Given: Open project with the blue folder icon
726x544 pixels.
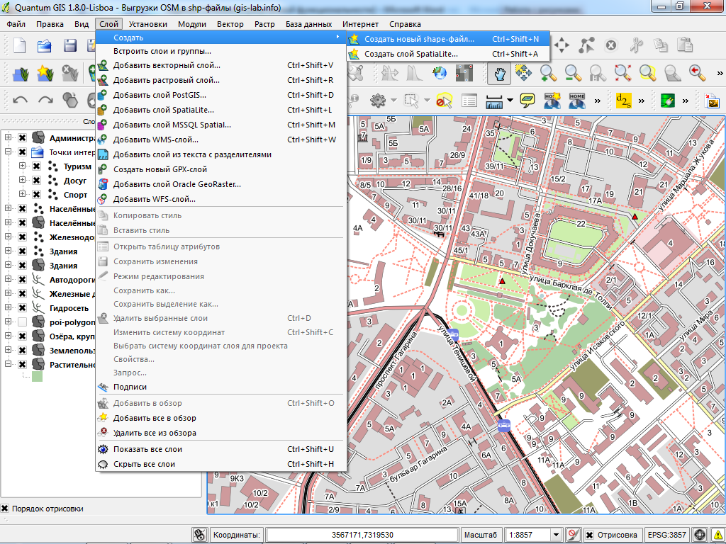Looking at the screenshot, I should click(x=45, y=45).
